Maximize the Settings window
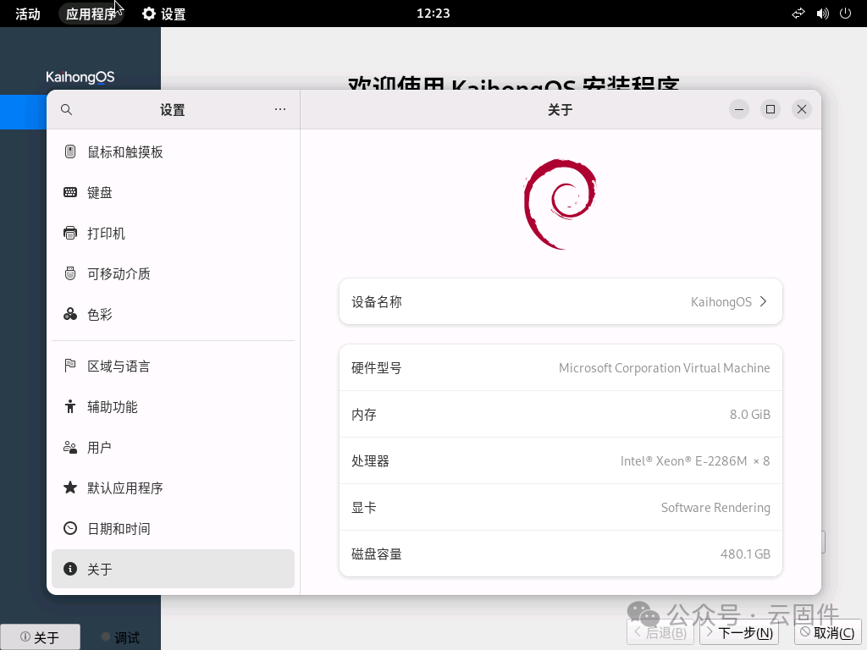The image size is (867, 650). point(770,109)
